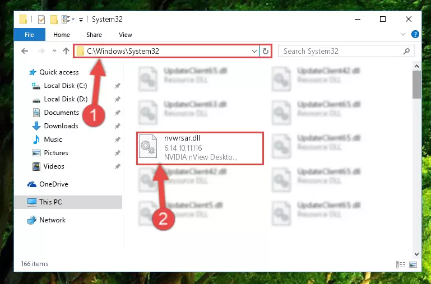
Task: Minimize the System32 window
Action: (x=358, y=19)
